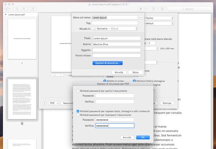
Task: Open the PDF dropdown in print dialog
Action: (54, 103)
